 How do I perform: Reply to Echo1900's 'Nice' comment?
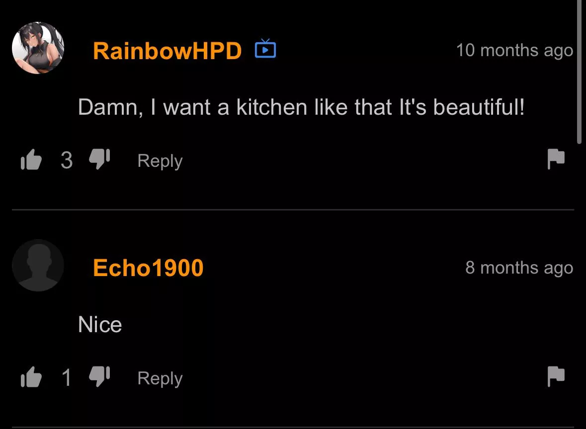pyautogui.click(x=160, y=378)
